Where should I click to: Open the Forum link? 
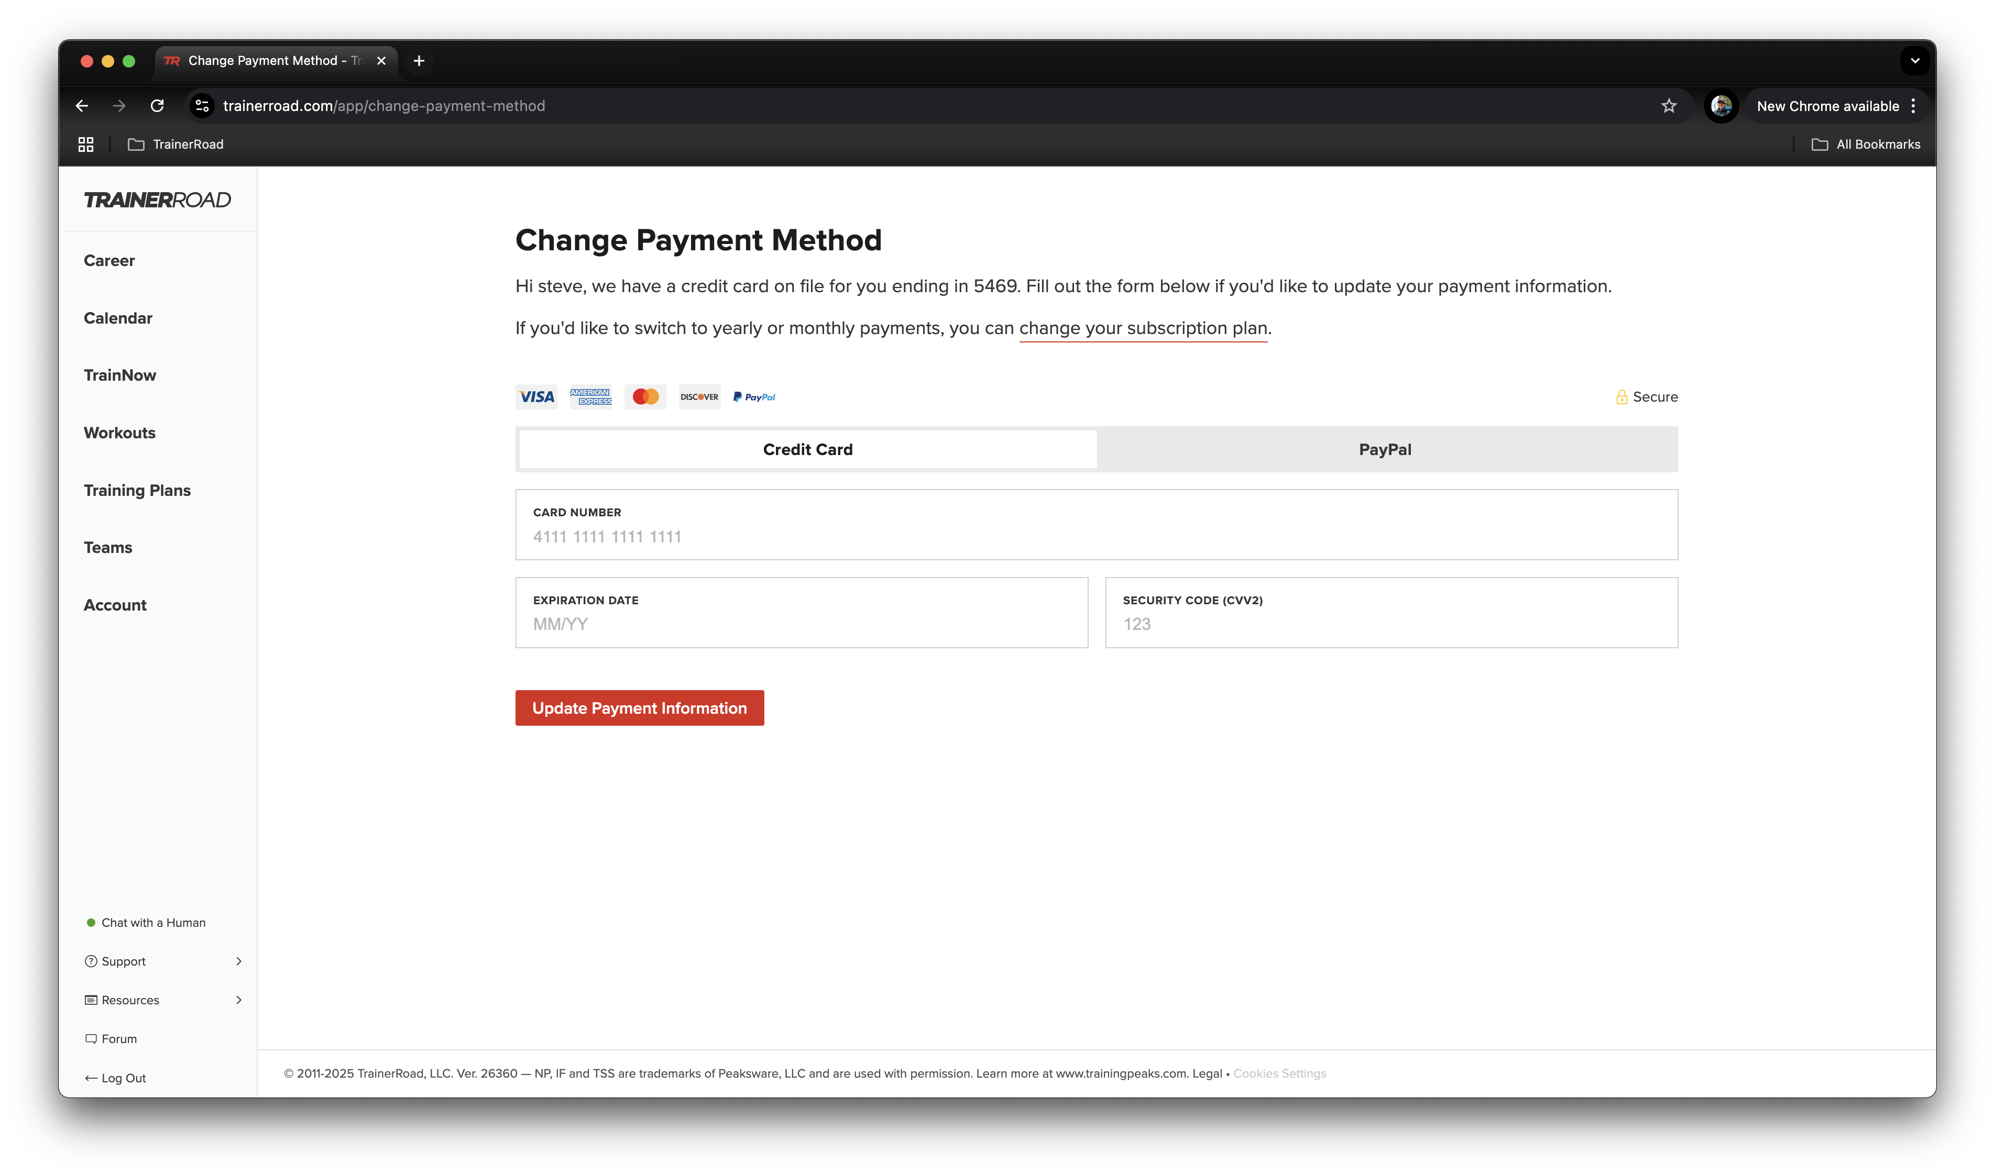pyautogui.click(x=111, y=1039)
